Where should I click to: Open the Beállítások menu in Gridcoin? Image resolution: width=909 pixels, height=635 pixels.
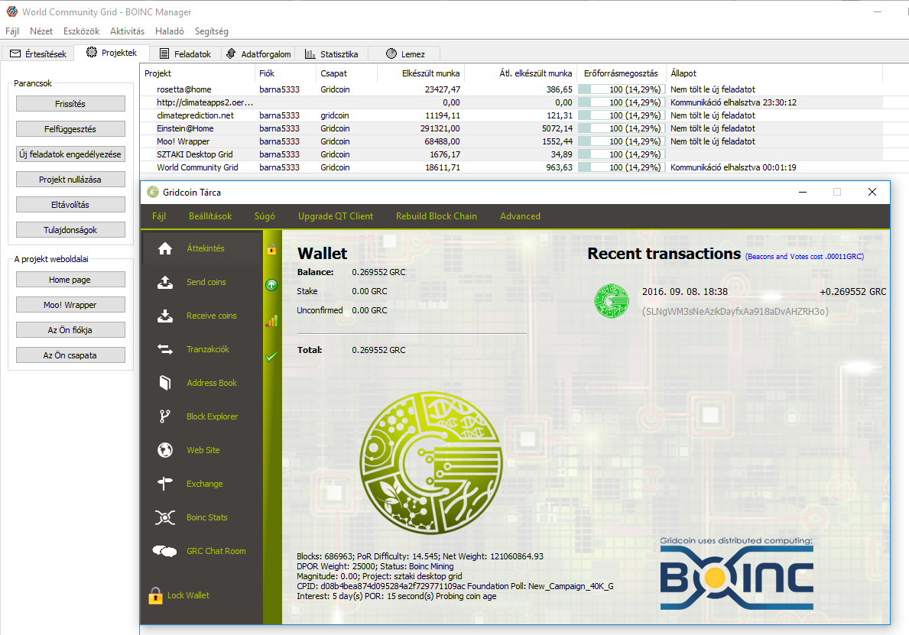tap(210, 216)
